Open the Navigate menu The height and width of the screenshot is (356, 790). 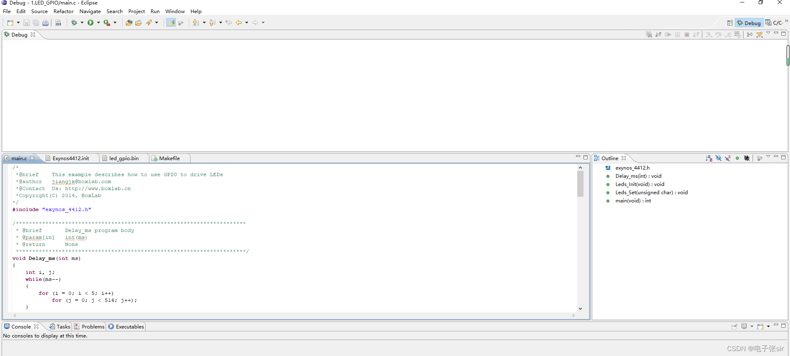(x=90, y=11)
